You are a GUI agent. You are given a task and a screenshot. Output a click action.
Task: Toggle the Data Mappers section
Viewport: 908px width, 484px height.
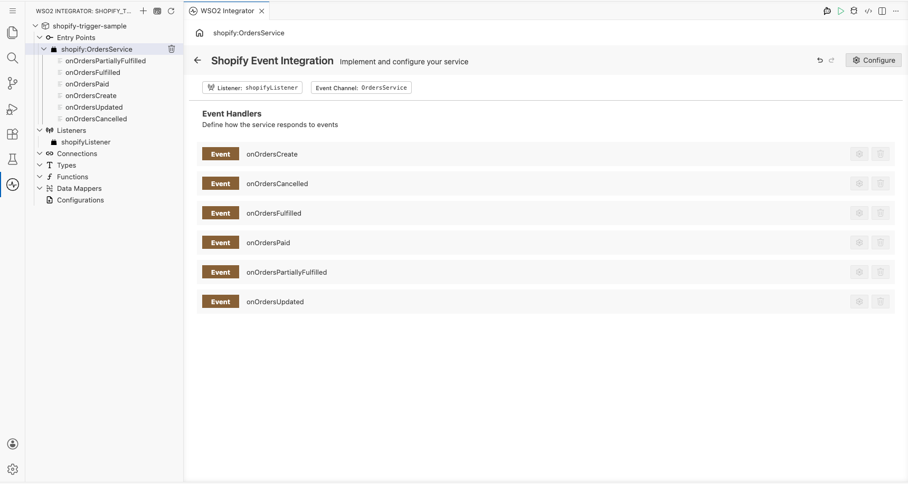click(x=40, y=188)
